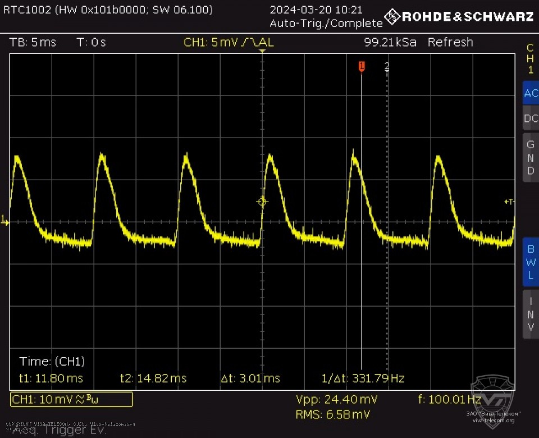The image size is (539, 438).
Task: Click the trigger level +T marker
Action: (x=509, y=202)
